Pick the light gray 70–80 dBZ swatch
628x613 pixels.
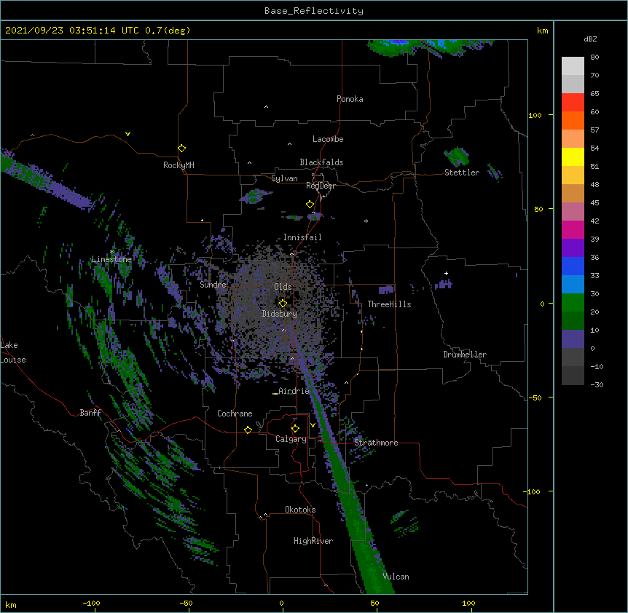(x=573, y=66)
